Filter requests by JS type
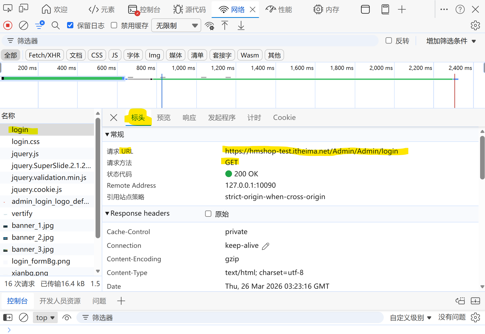The image size is (485, 334). point(115,55)
